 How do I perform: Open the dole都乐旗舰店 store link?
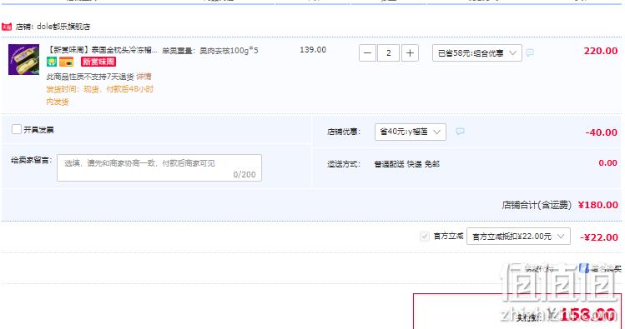tap(63, 27)
